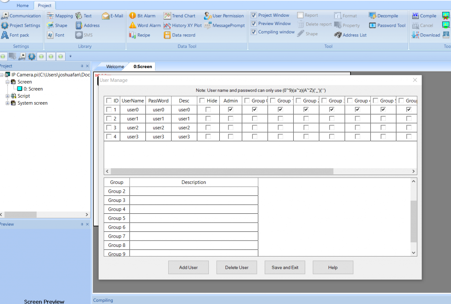This screenshot has width=451, height=304.
Task: Uncheck the Preview Window checkbox
Action: coord(254,24)
